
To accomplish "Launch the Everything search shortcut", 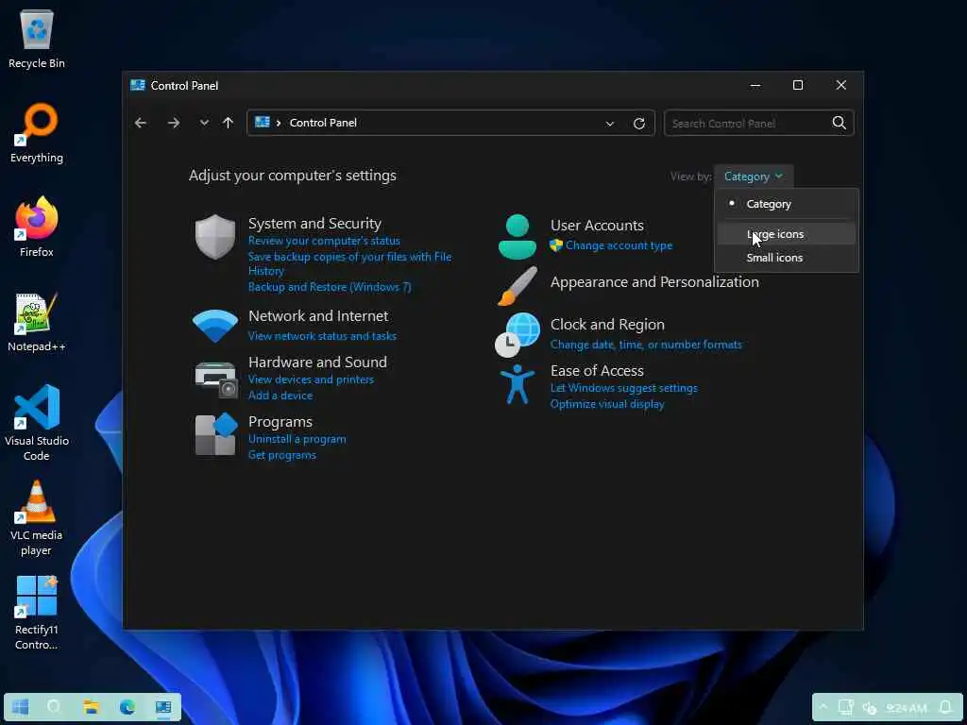I will (37, 133).
